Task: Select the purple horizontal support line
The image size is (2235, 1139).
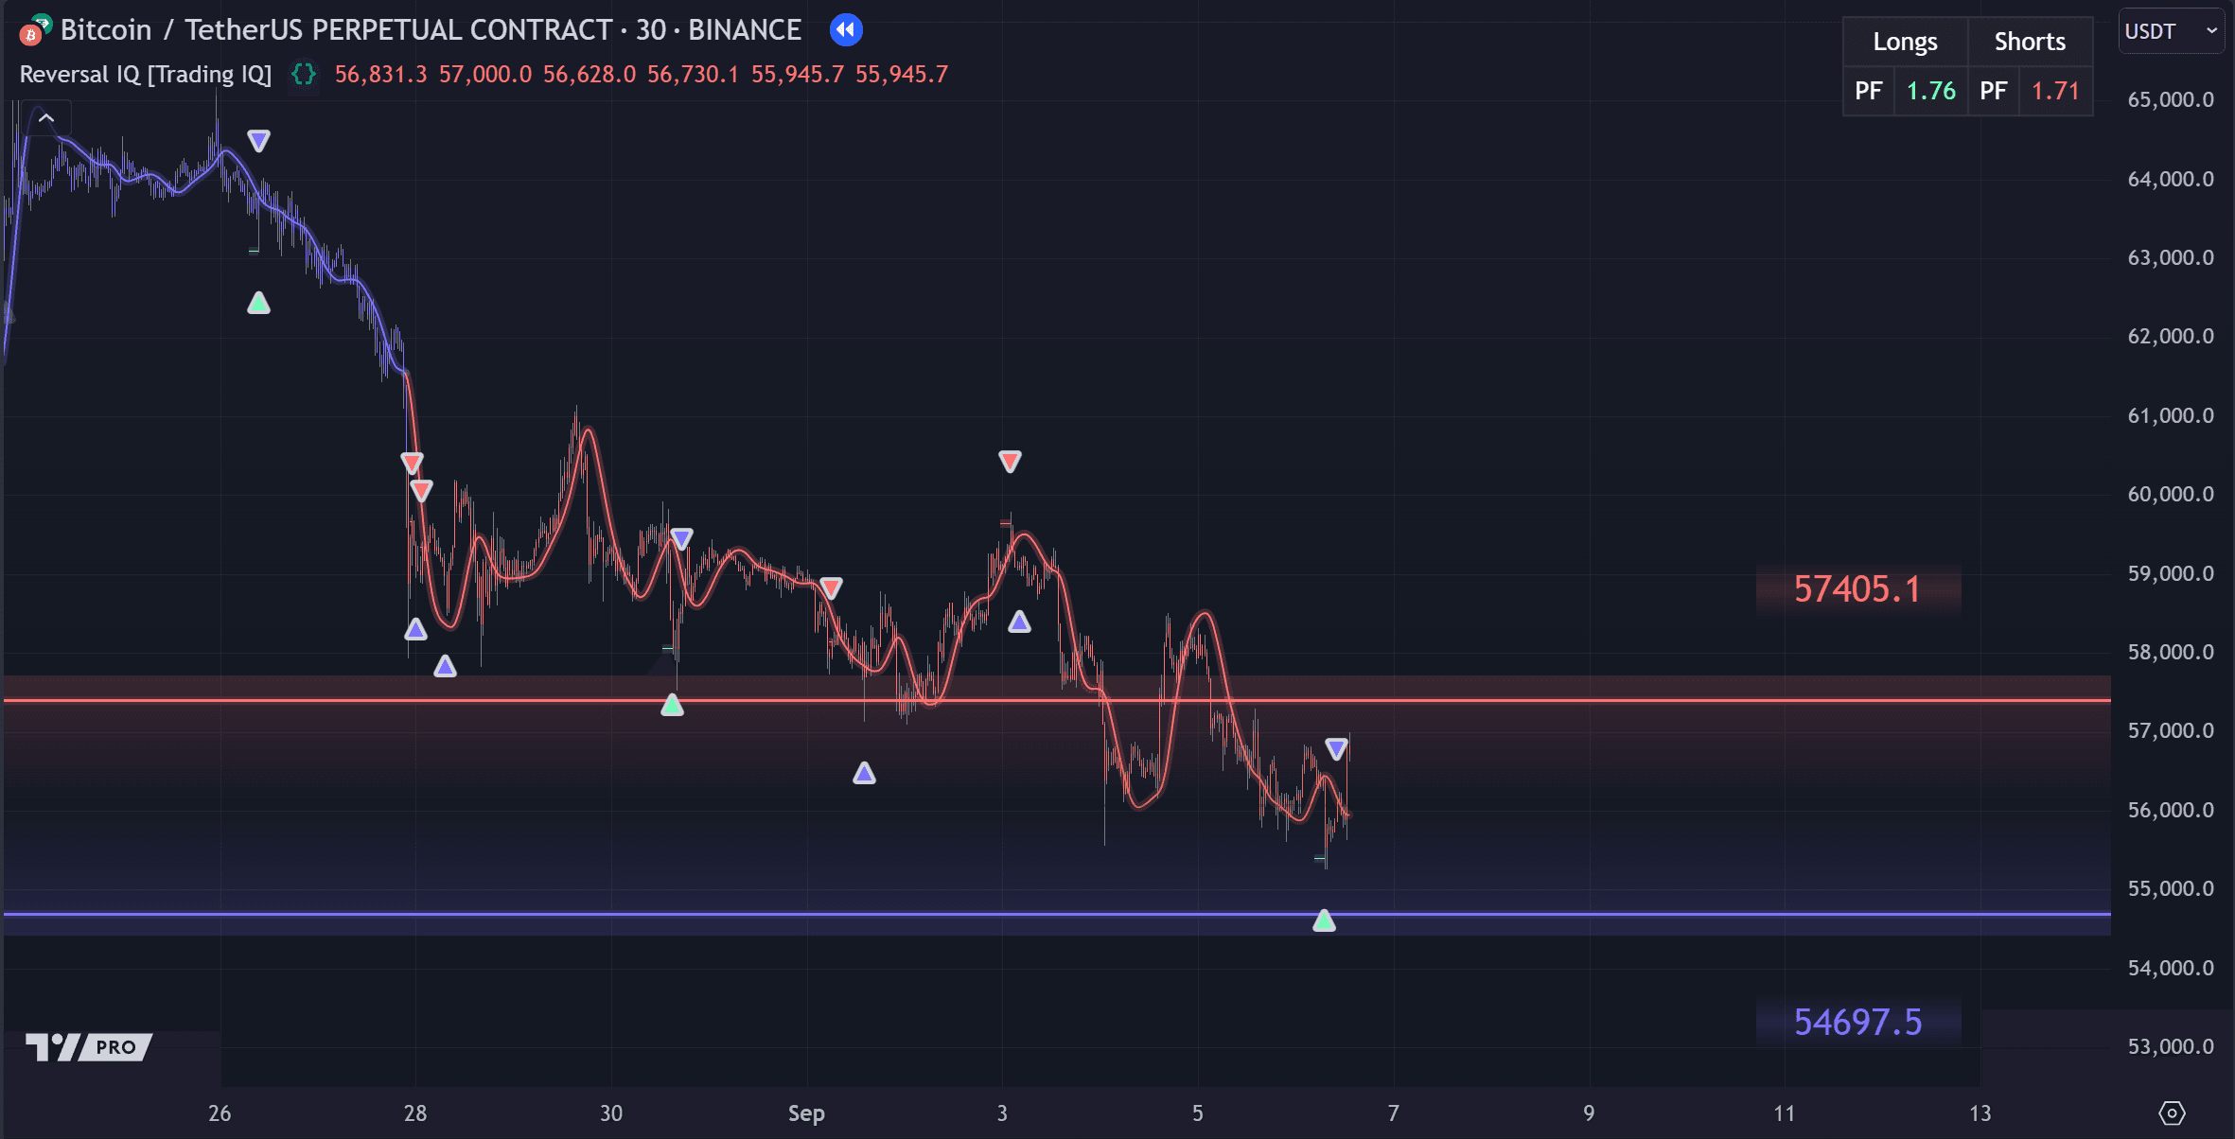Action: tap(1057, 914)
